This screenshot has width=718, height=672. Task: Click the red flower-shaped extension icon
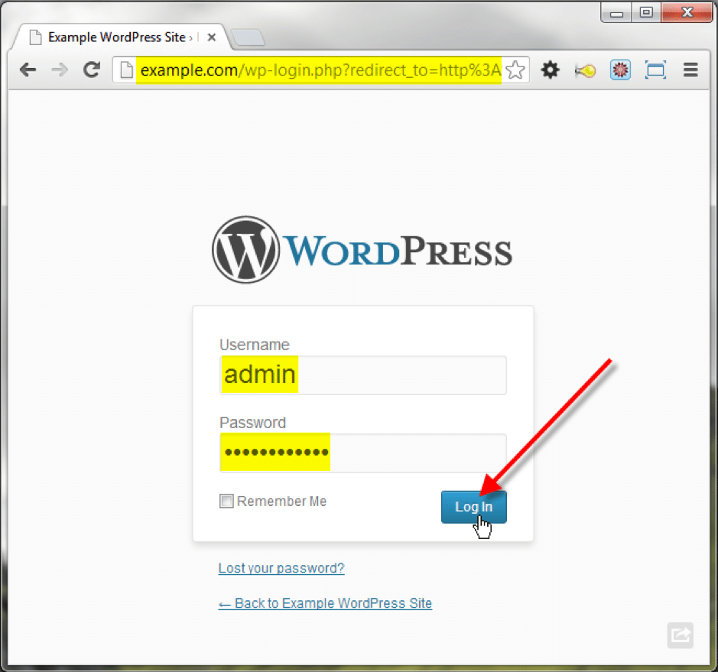[620, 70]
